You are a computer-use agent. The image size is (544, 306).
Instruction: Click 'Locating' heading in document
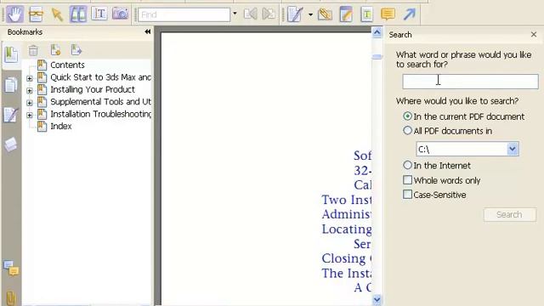pyautogui.click(x=347, y=229)
